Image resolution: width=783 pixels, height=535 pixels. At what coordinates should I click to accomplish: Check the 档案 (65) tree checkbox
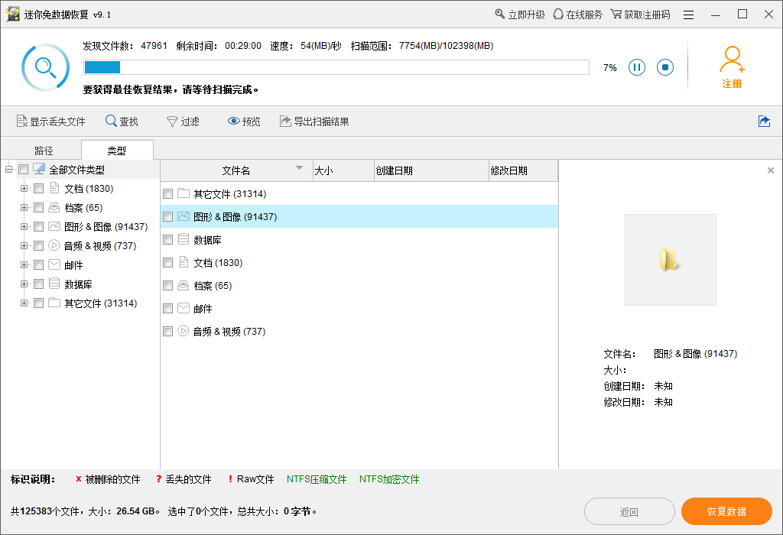pyautogui.click(x=38, y=207)
